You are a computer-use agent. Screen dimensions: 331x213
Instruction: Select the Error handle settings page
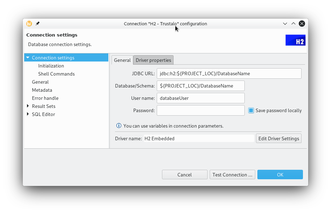click(x=45, y=98)
